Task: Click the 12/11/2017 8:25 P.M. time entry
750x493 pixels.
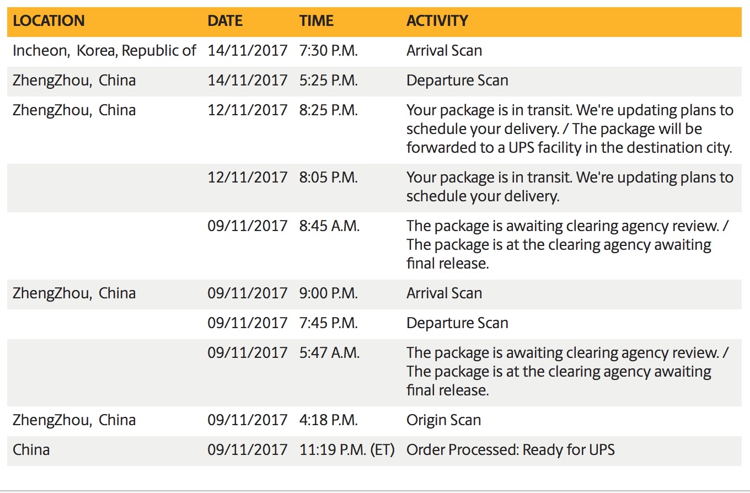Action: pyautogui.click(x=329, y=110)
